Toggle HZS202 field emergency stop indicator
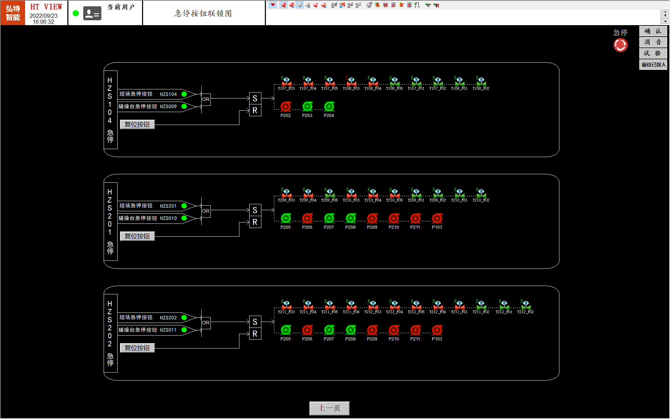 point(184,318)
